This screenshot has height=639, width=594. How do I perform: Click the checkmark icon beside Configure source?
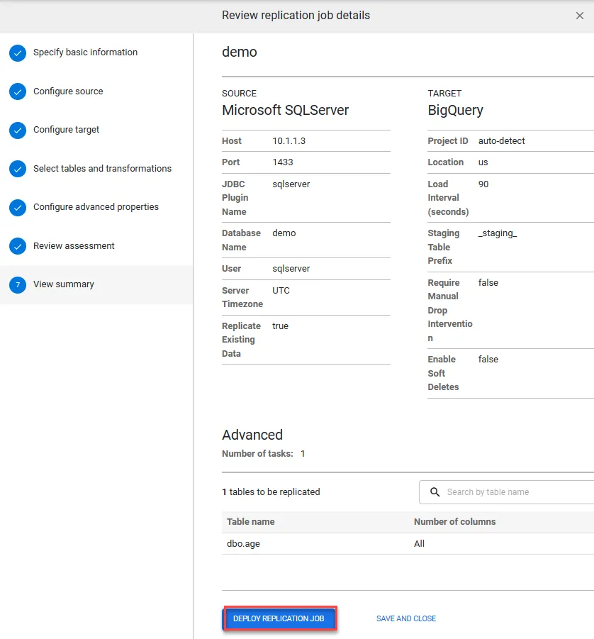[18, 91]
